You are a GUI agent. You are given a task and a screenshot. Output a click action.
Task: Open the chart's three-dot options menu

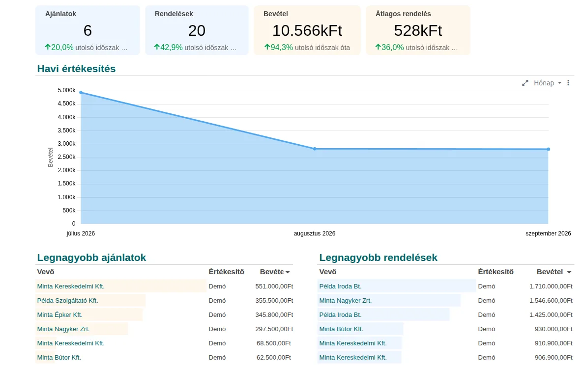(568, 83)
